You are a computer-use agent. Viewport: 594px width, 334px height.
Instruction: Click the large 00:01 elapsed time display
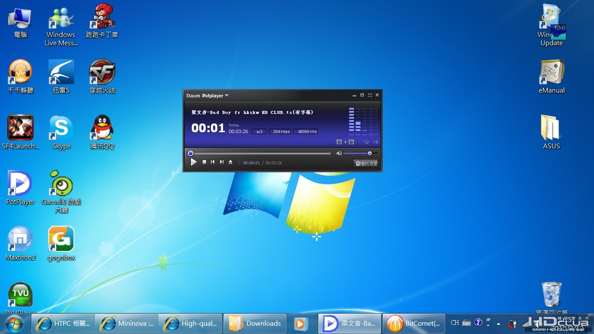208,128
